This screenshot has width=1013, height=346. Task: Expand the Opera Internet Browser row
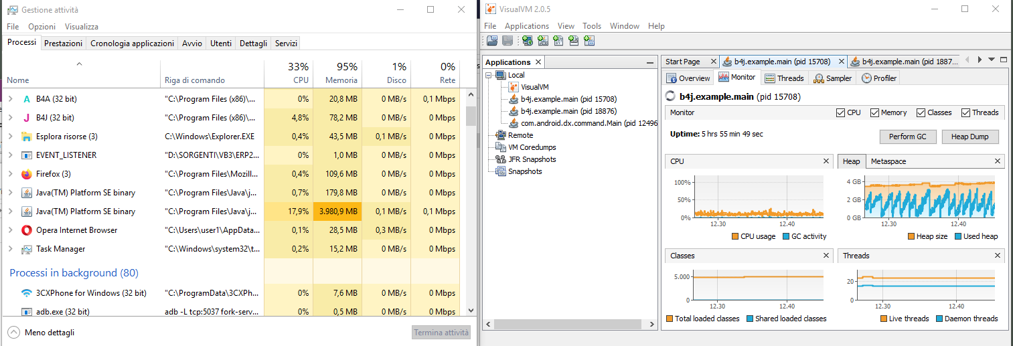[10, 230]
